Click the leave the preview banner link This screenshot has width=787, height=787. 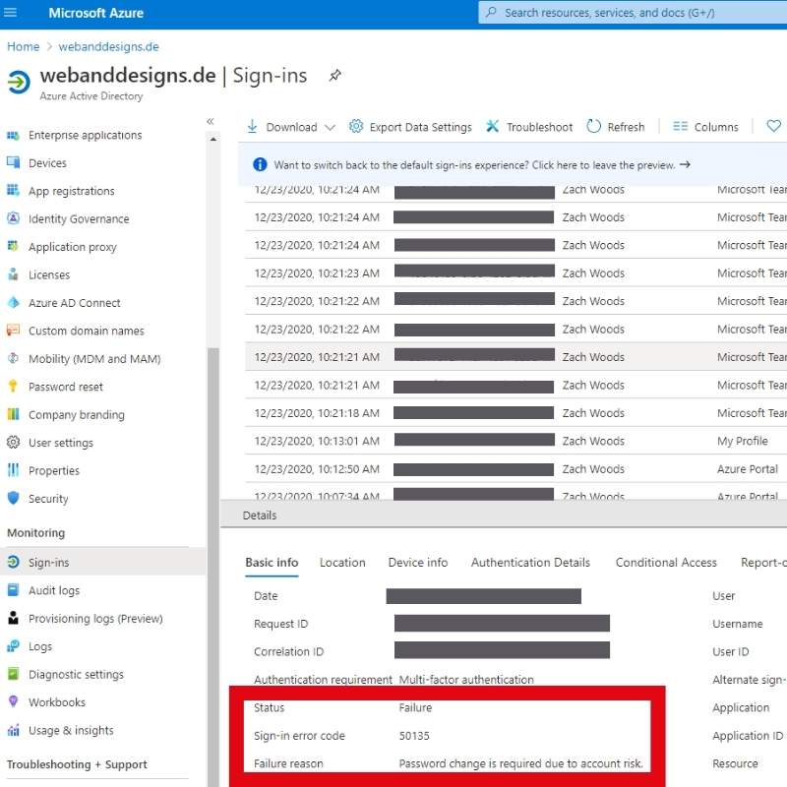pyautogui.click(x=611, y=165)
